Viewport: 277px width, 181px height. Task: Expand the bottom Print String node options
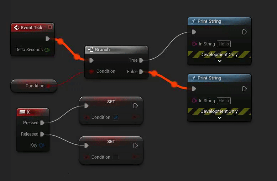point(220,118)
